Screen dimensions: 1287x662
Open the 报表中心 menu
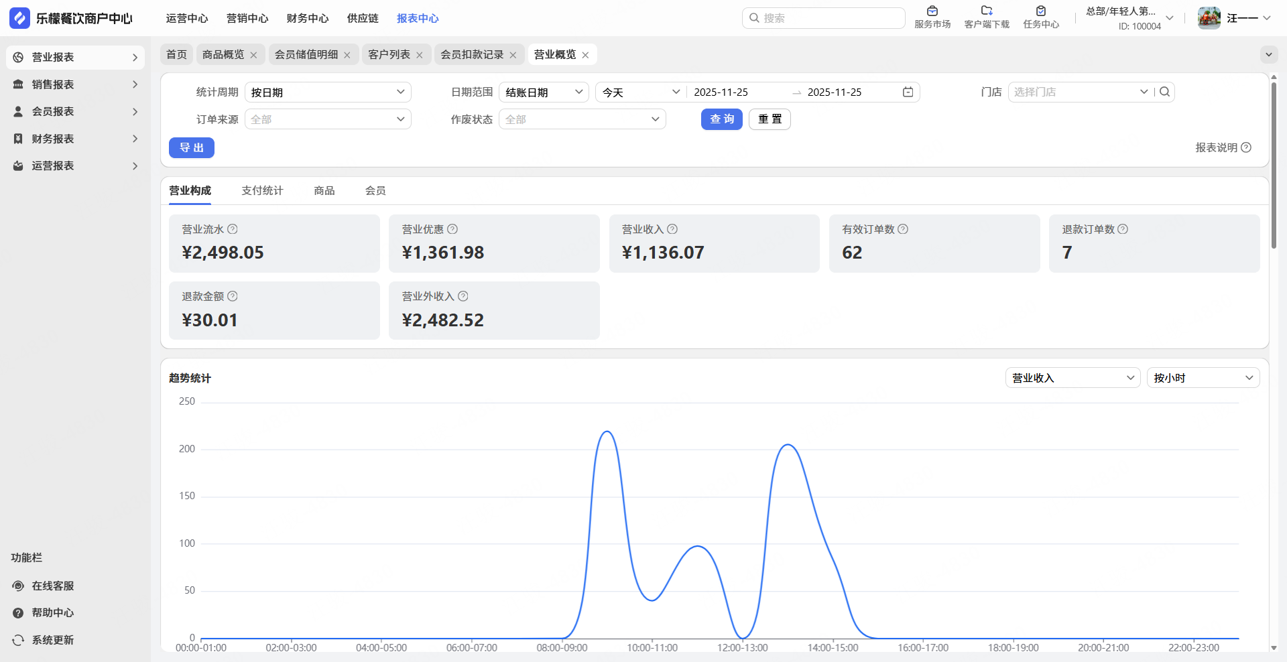[x=418, y=18]
